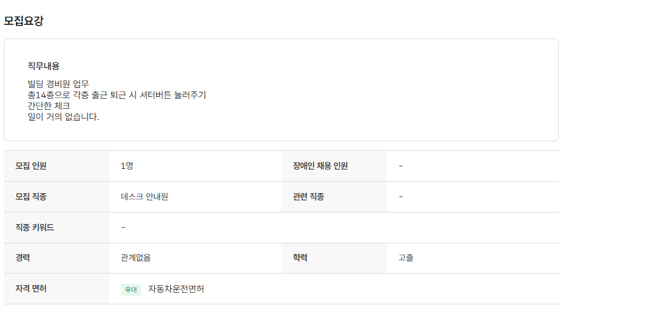
Task: Click the 모집 인원 label cell
Action: [x=57, y=166]
